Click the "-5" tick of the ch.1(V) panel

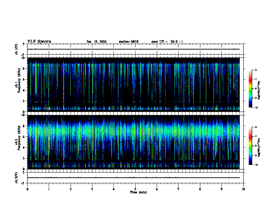pyautogui.click(x=23, y=55)
